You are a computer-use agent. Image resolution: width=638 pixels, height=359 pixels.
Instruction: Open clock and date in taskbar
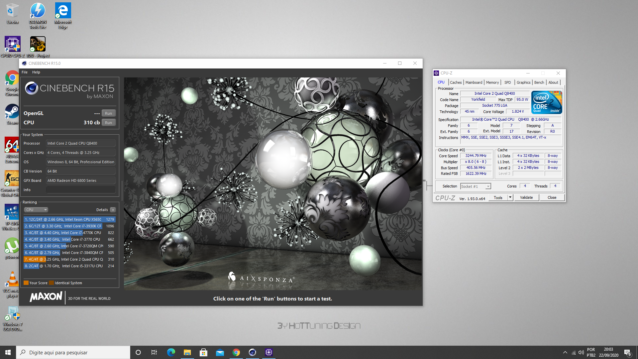point(608,352)
